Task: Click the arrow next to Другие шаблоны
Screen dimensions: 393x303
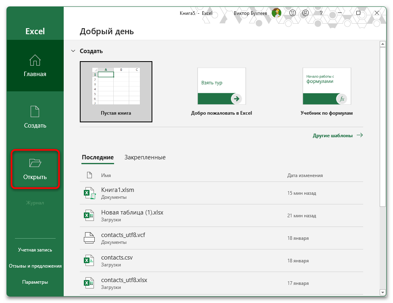Action: 360,135
